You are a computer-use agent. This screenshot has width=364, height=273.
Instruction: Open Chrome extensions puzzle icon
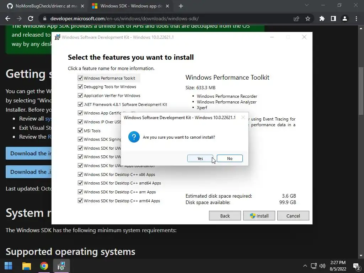(322, 18)
